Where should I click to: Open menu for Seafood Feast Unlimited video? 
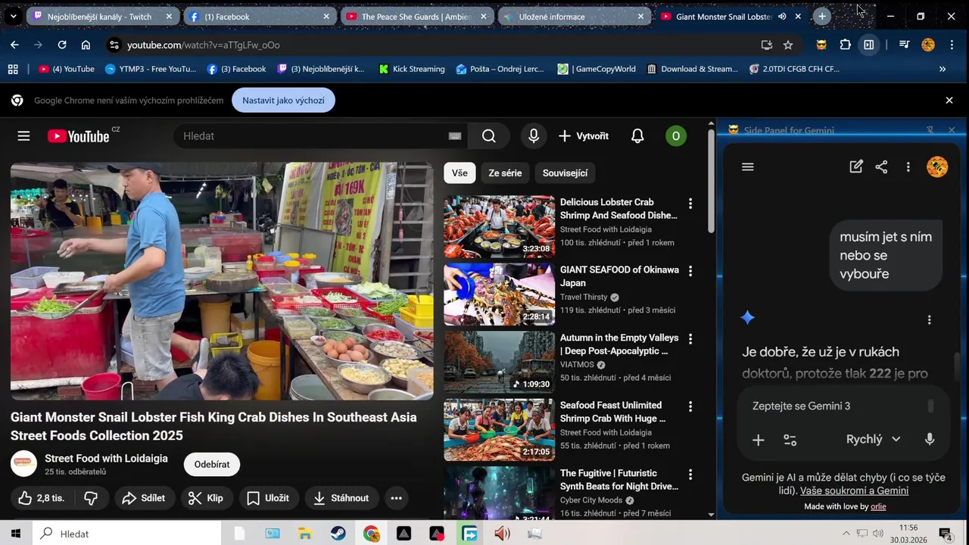[690, 406]
